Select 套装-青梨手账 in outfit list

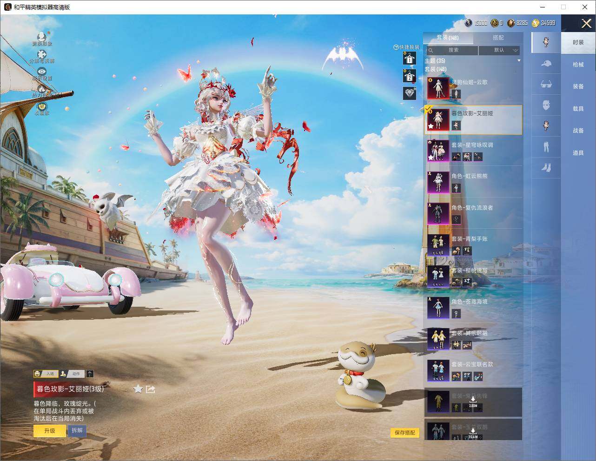474,245
